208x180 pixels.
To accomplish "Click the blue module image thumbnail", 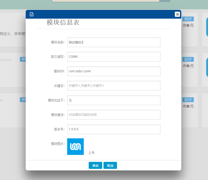I will (75, 147).
